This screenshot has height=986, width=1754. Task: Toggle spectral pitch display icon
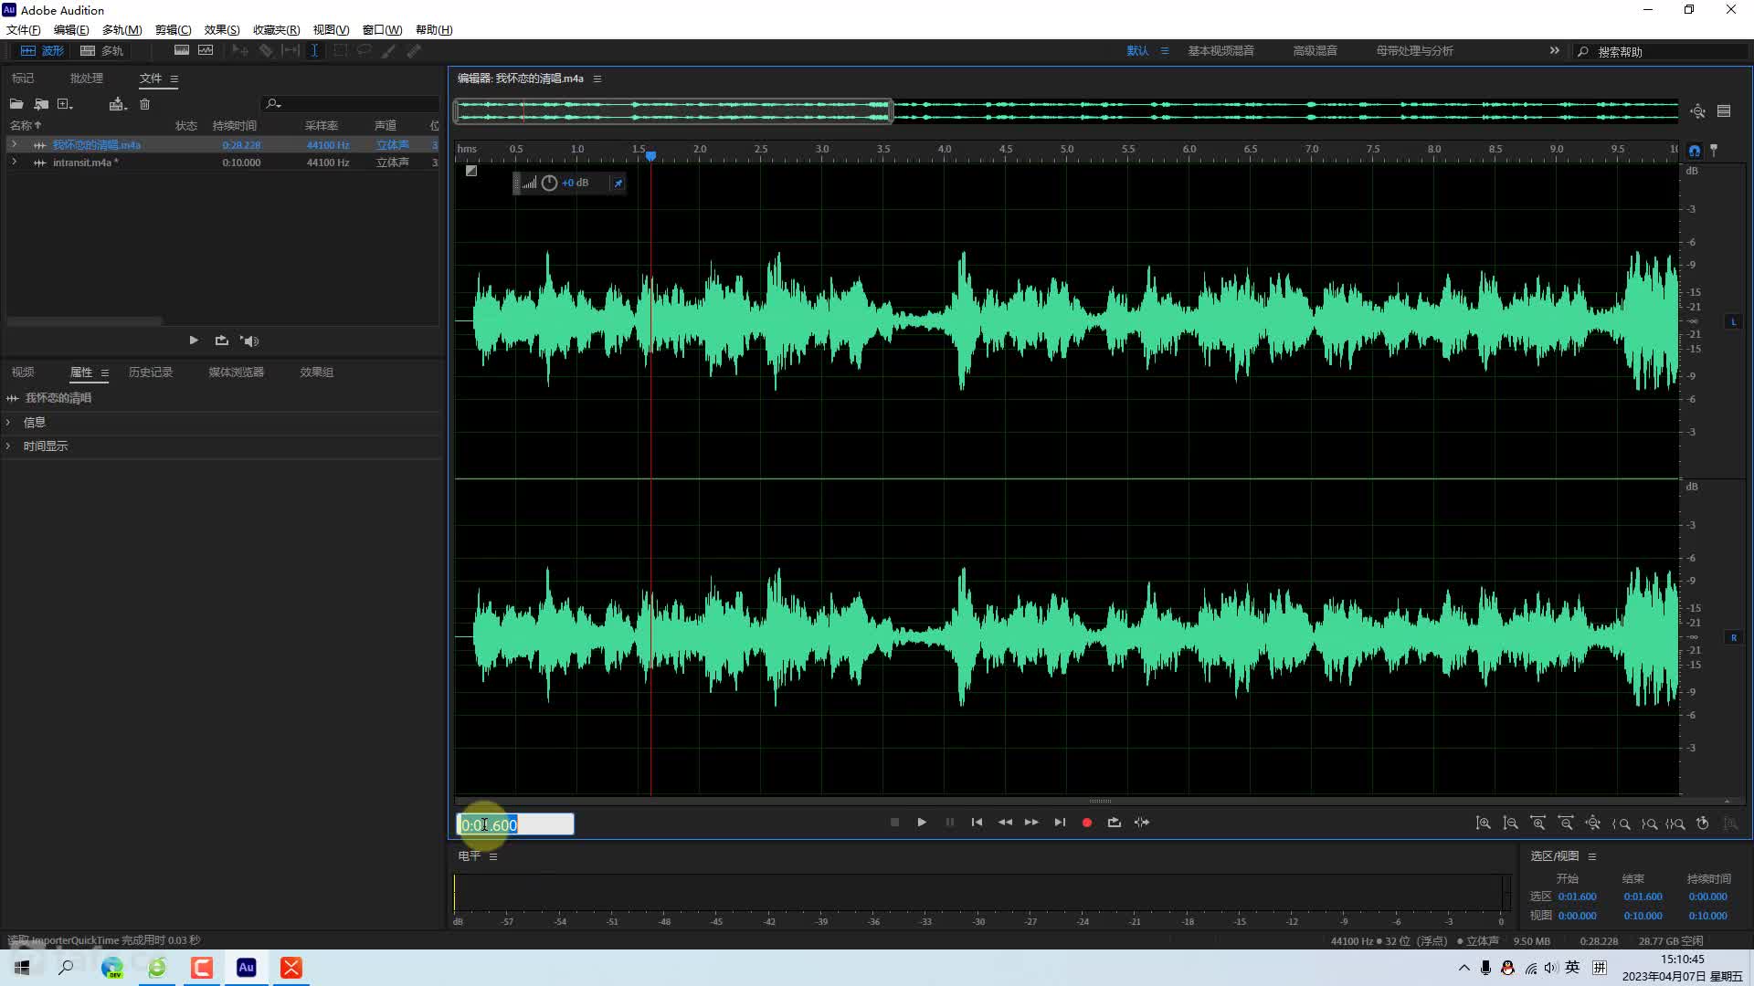tap(206, 50)
